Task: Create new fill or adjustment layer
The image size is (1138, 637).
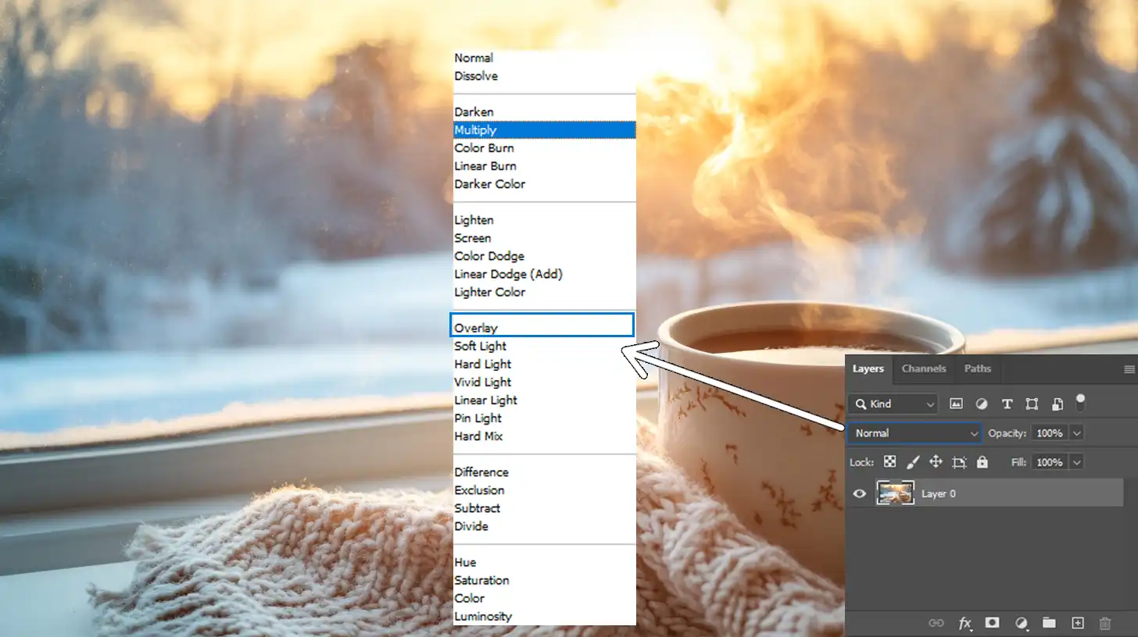Action: coord(1021,623)
